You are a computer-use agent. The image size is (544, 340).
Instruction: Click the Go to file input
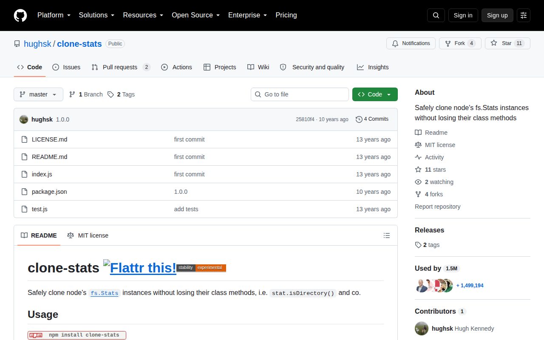[300, 94]
